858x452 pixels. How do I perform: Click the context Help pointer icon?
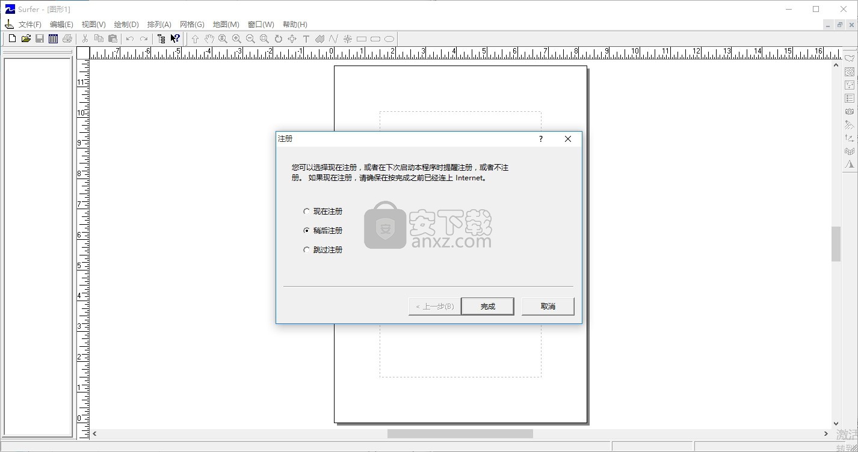[175, 38]
